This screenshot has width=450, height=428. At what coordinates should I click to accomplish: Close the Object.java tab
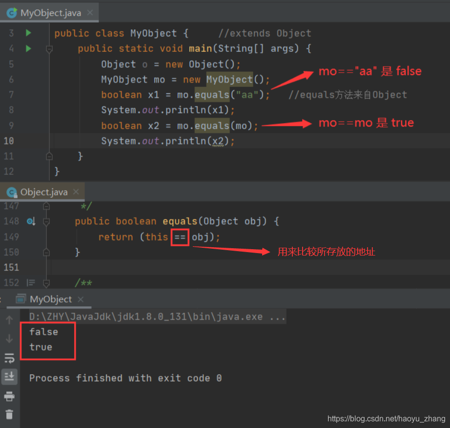click(x=76, y=192)
